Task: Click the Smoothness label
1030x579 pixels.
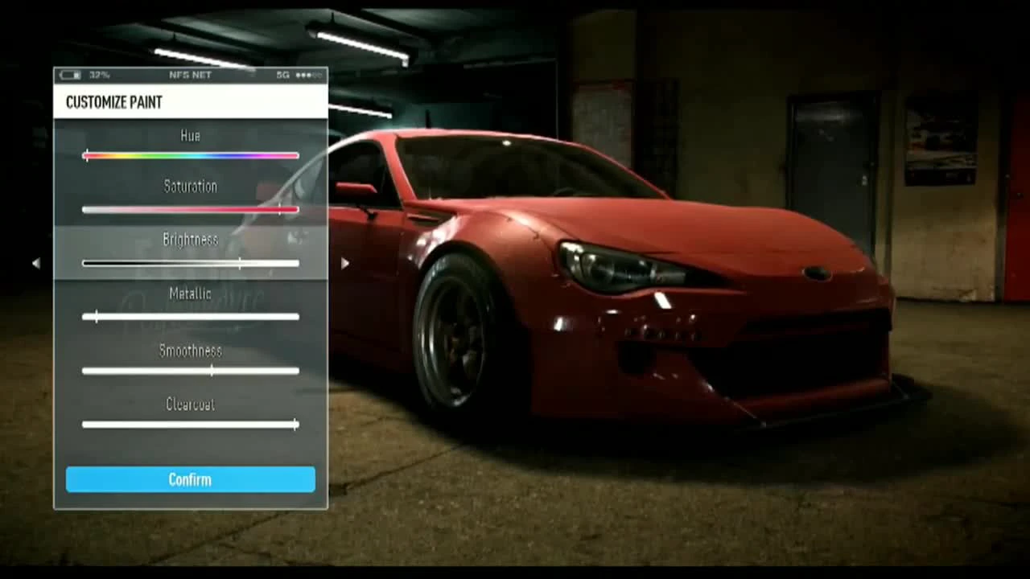Action: (x=191, y=351)
